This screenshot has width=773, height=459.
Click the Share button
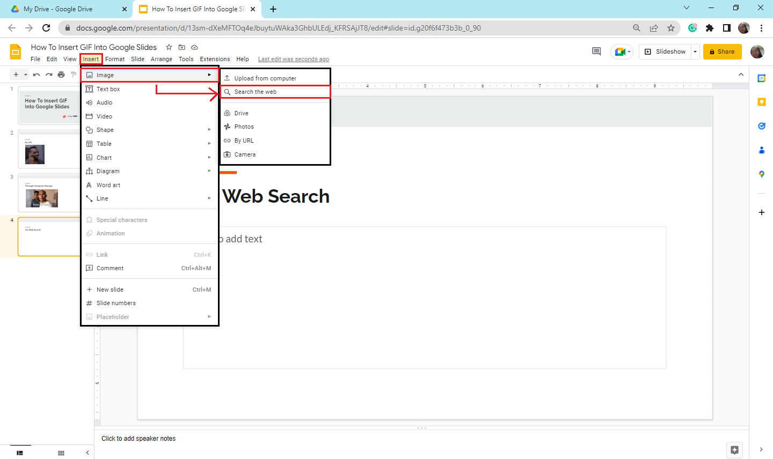point(723,51)
